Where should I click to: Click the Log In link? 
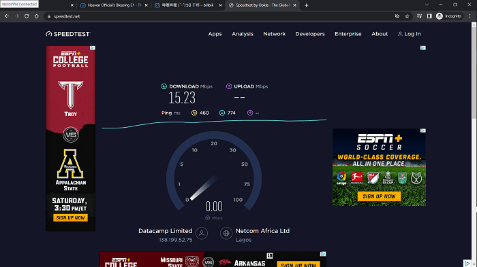click(409, 34)
